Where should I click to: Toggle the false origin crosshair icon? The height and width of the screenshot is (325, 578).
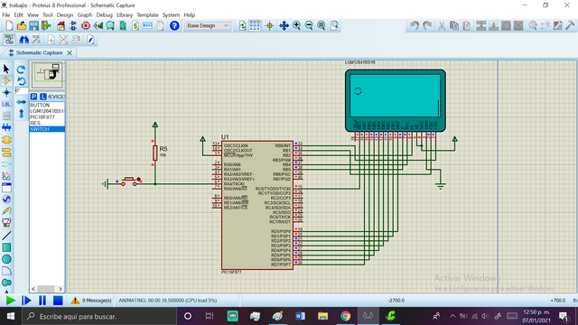pyautogui.click(x=269, y=26)
